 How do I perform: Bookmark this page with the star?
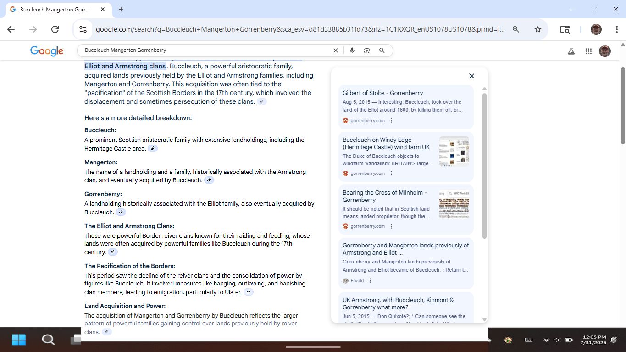click(538, 29)
